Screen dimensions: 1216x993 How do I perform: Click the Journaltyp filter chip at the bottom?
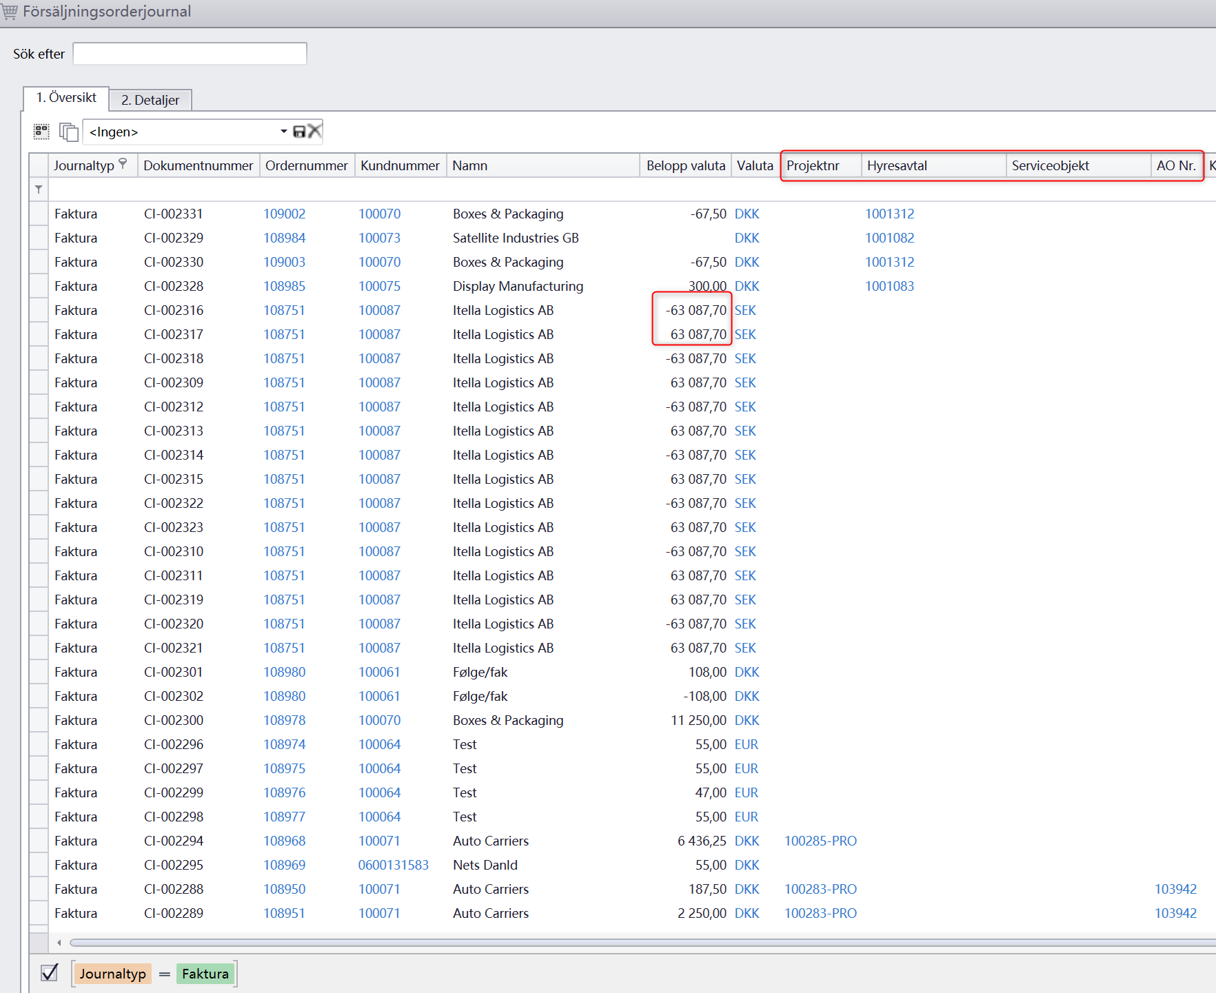[x=112, y=974]
